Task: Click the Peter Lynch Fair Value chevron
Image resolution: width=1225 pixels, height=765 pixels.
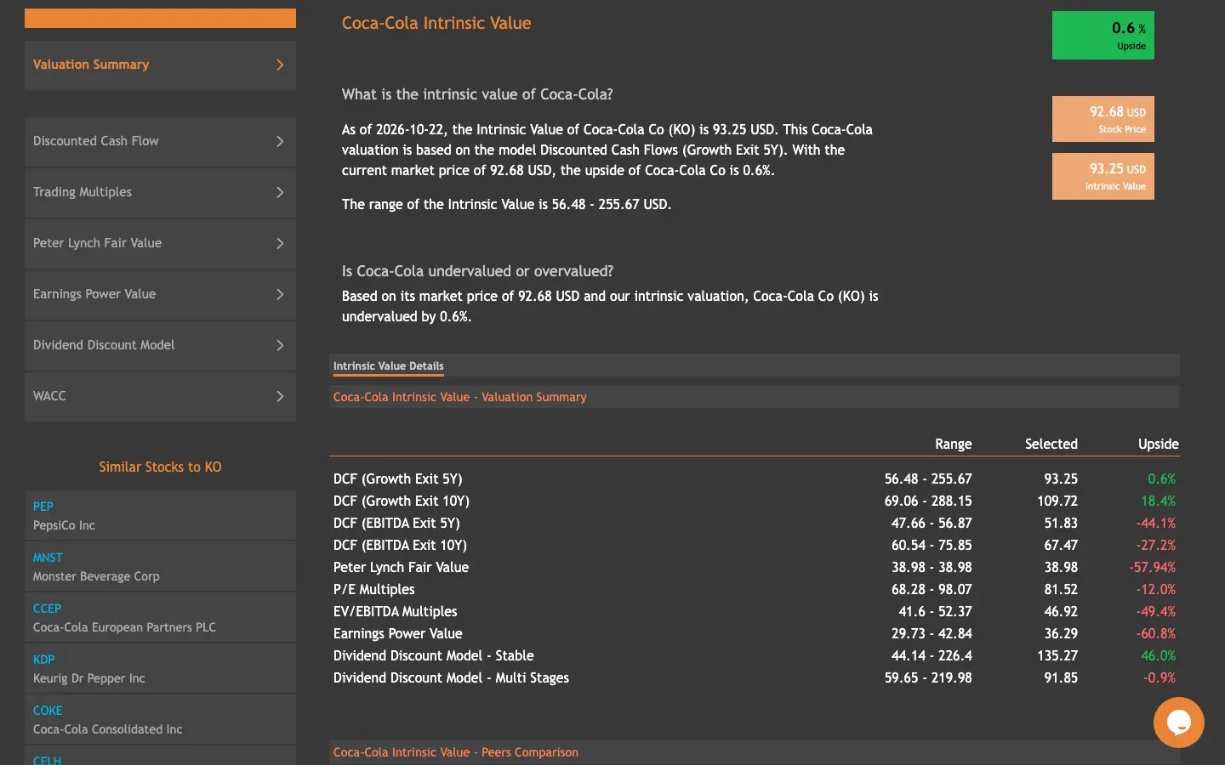Action: coord(280,243)
